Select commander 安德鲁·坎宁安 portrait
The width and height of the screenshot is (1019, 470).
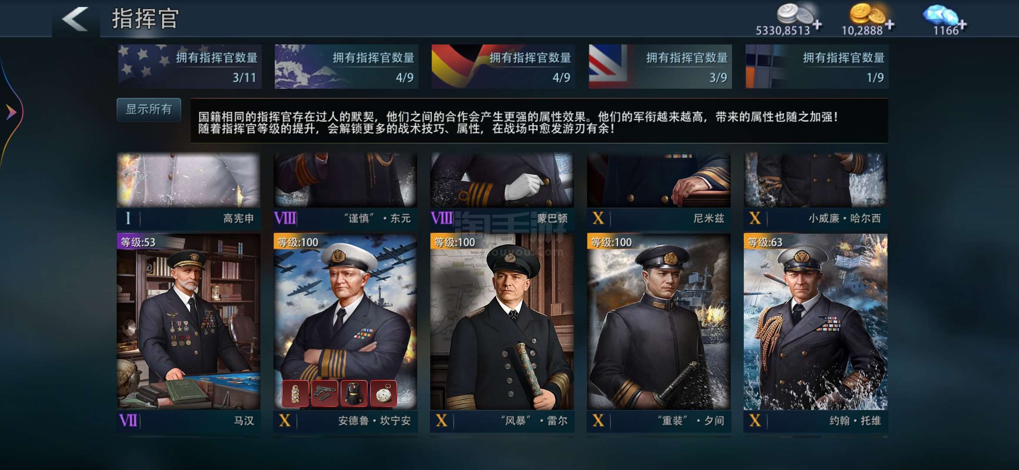(345, 322)
